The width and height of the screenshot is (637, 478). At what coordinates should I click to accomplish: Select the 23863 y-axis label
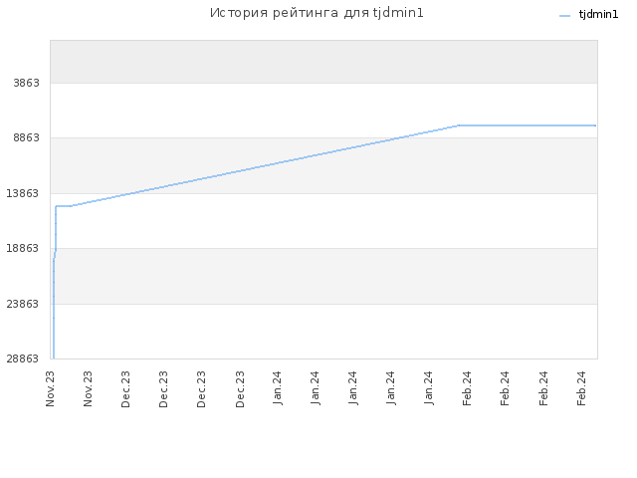click(x=23, y=304)
